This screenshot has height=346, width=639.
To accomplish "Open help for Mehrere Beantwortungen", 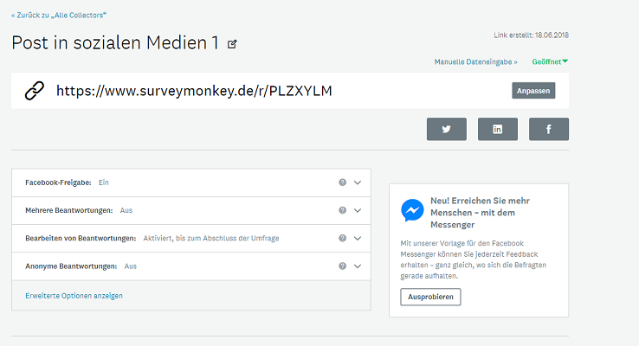I will [342, 210].
